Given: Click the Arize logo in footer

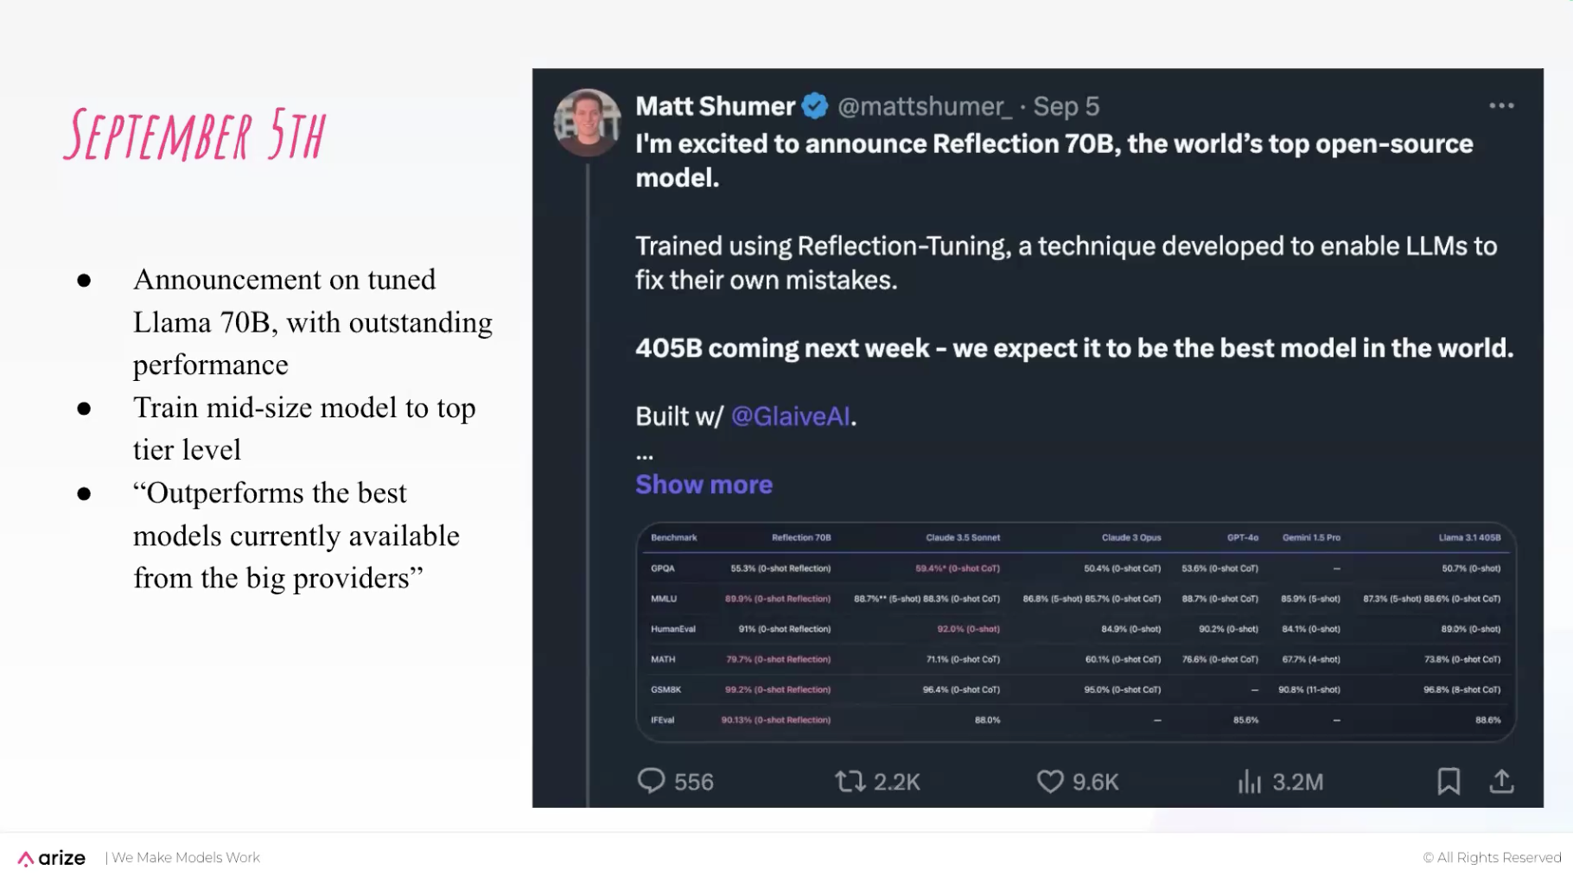Looking at the screenshot, I should click(52, 858).
